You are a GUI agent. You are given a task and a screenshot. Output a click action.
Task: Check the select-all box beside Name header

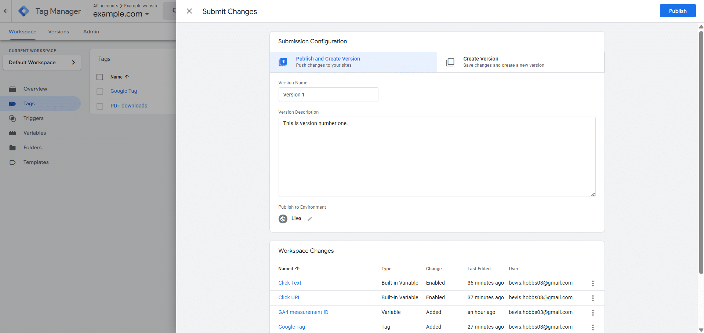click(x=99, y=77)
